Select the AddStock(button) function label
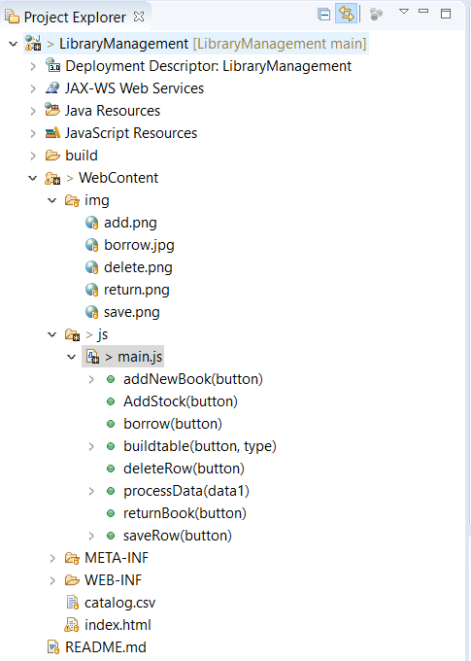This screenshot has height=661, width=471. tap(181, 401)
